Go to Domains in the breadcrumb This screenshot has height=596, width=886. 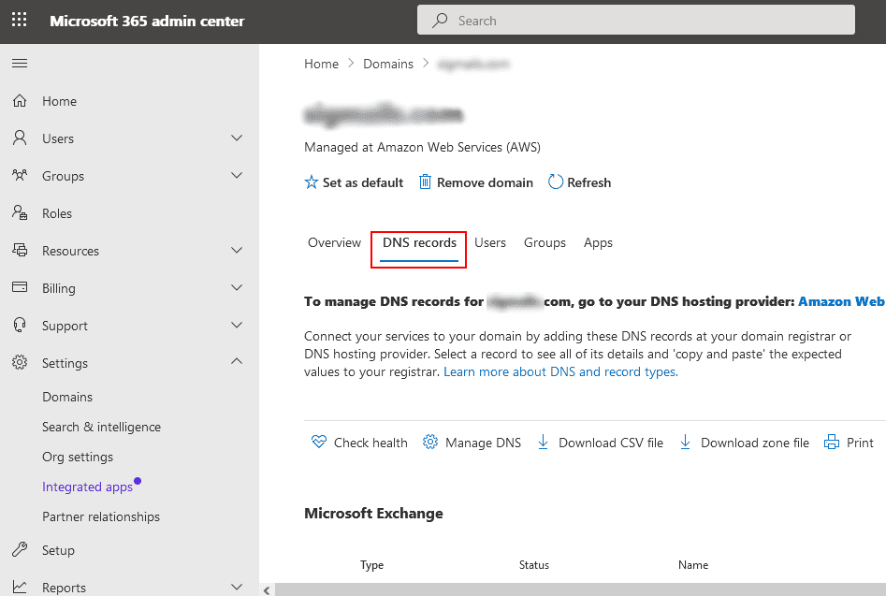(388, 64)
